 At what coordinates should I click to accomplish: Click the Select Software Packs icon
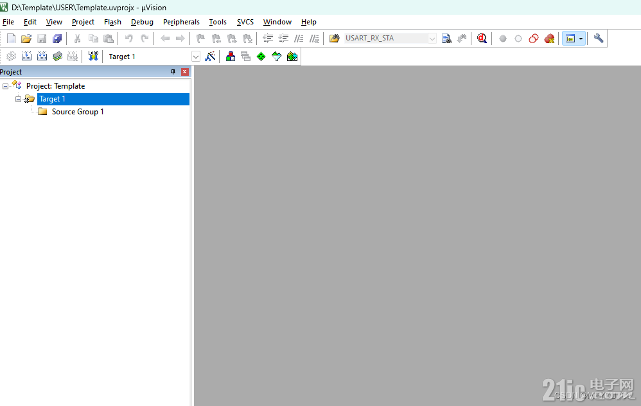(x=277, y=57)
